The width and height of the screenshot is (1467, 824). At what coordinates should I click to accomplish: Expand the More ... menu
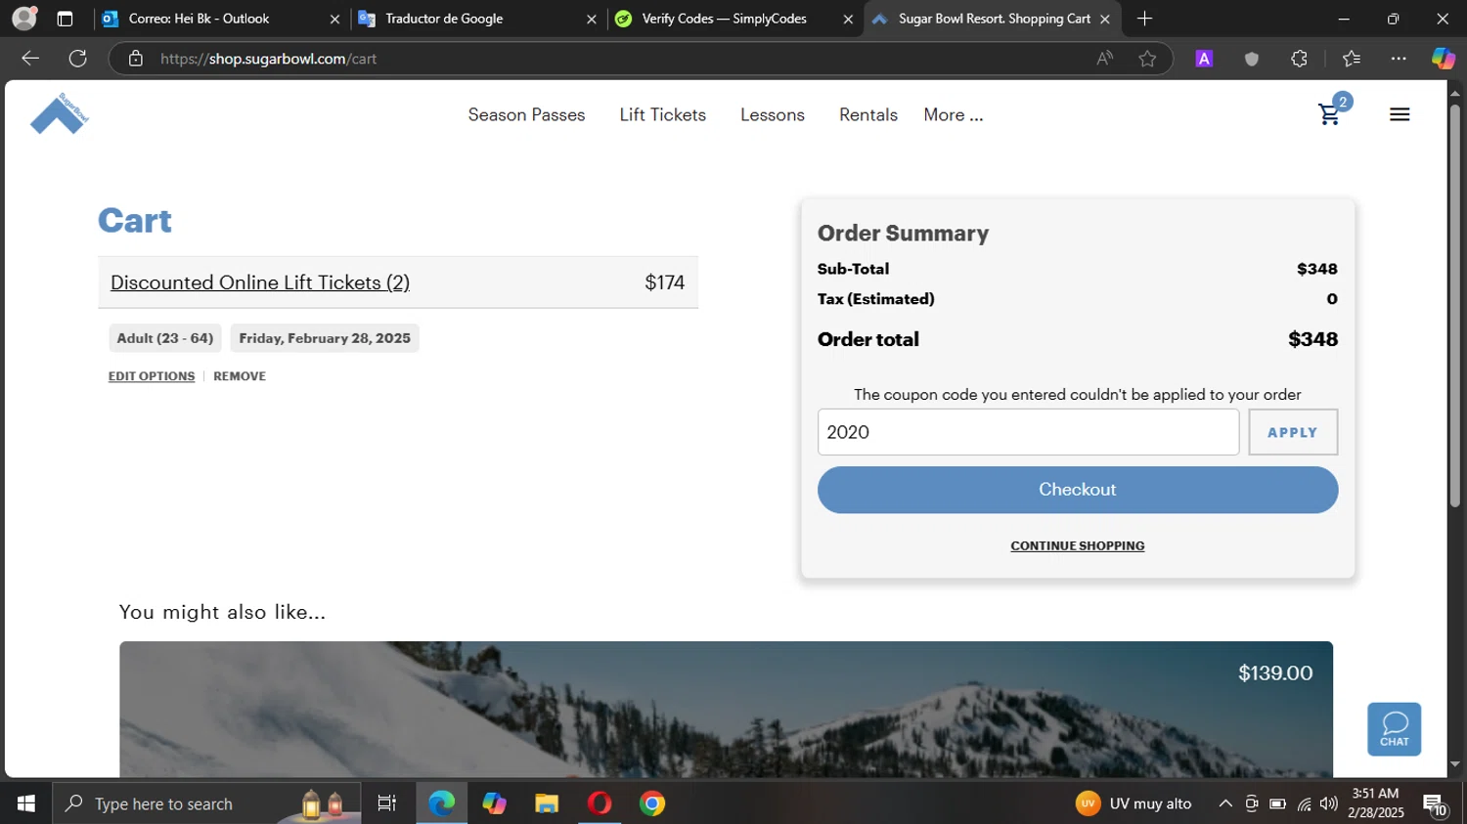point(953,114)
